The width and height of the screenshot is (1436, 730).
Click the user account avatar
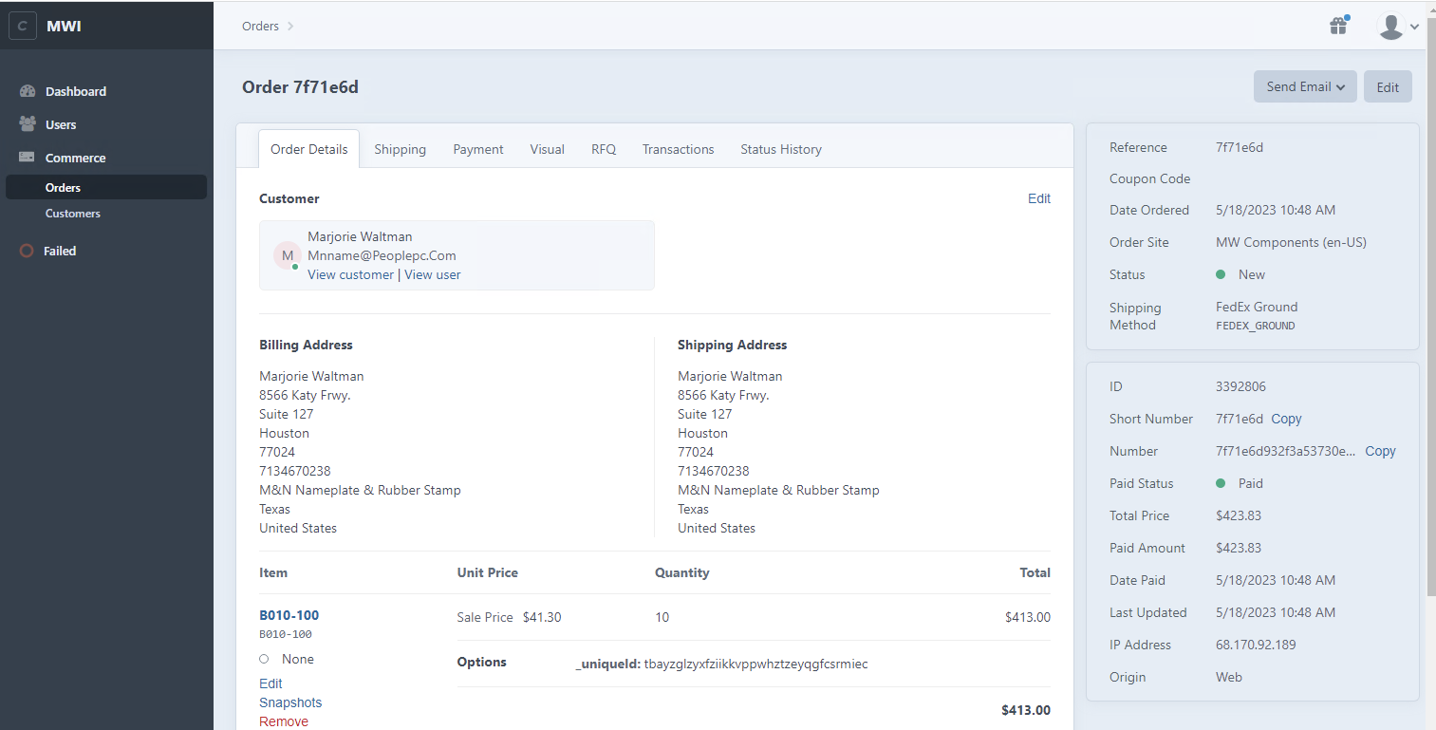tap(1390, 26)
